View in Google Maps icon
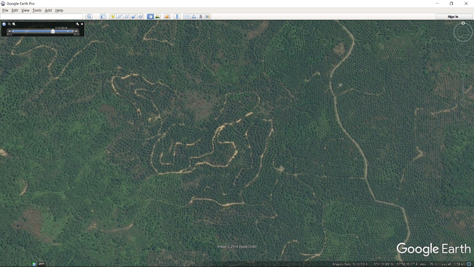Image resolution: width=474 pixels, height=267 pixels. click(208, 17)
